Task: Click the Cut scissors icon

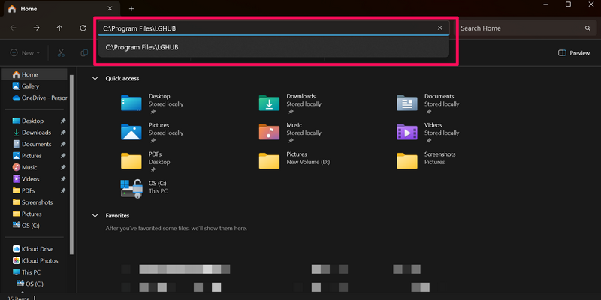Action: point(62,53)
